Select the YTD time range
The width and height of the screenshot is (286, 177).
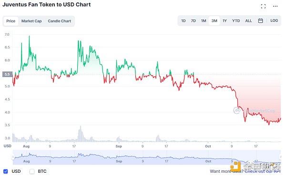click(236, 21)
